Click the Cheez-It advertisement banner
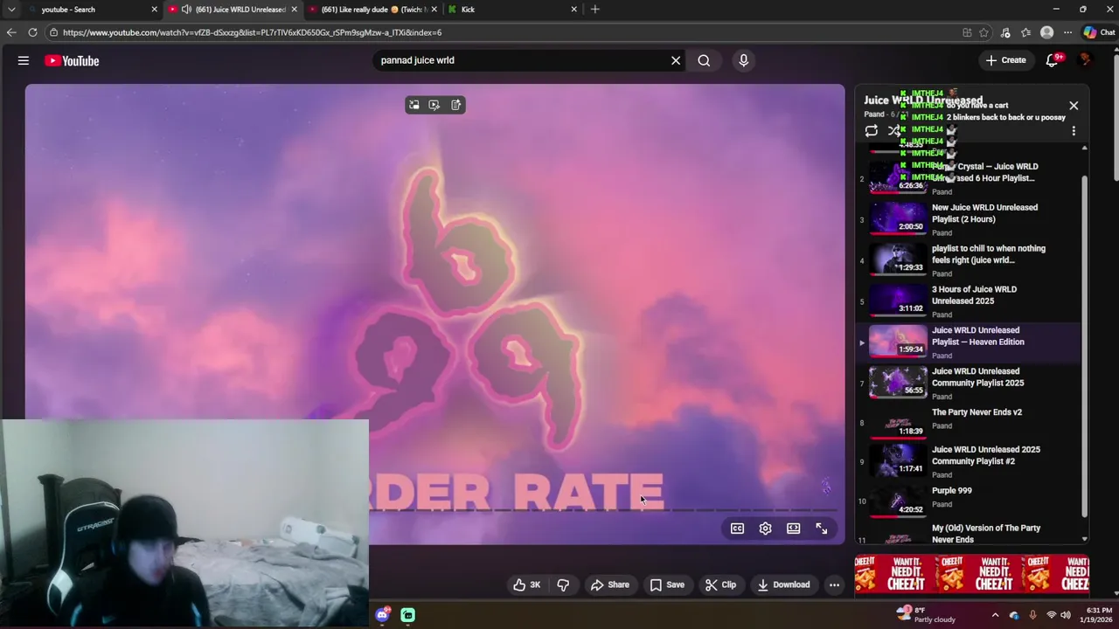The height and width of the screenshot is (629, 1119). (971, 574)
